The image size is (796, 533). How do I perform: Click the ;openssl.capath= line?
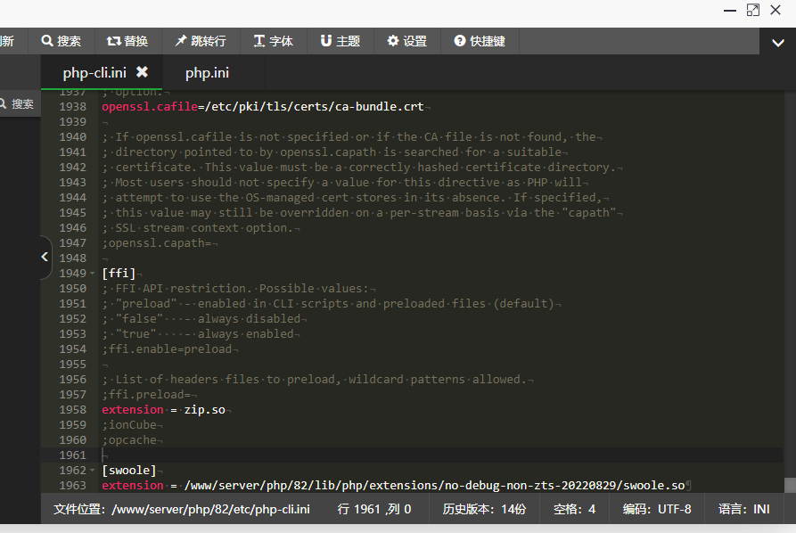click(156, 243)
